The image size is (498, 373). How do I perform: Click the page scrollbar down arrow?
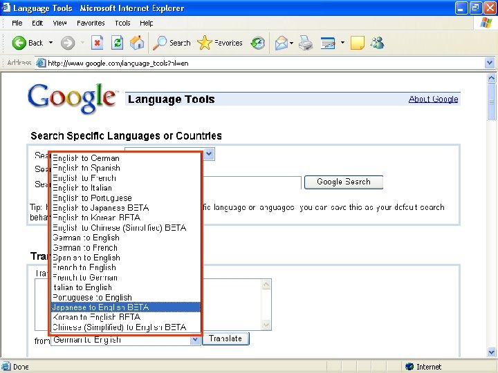coord(491,352)
